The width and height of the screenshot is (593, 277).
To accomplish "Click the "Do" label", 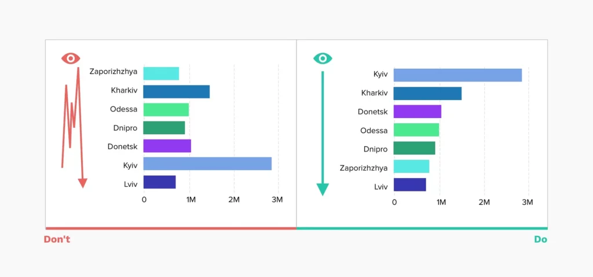I will coord(540,239).
